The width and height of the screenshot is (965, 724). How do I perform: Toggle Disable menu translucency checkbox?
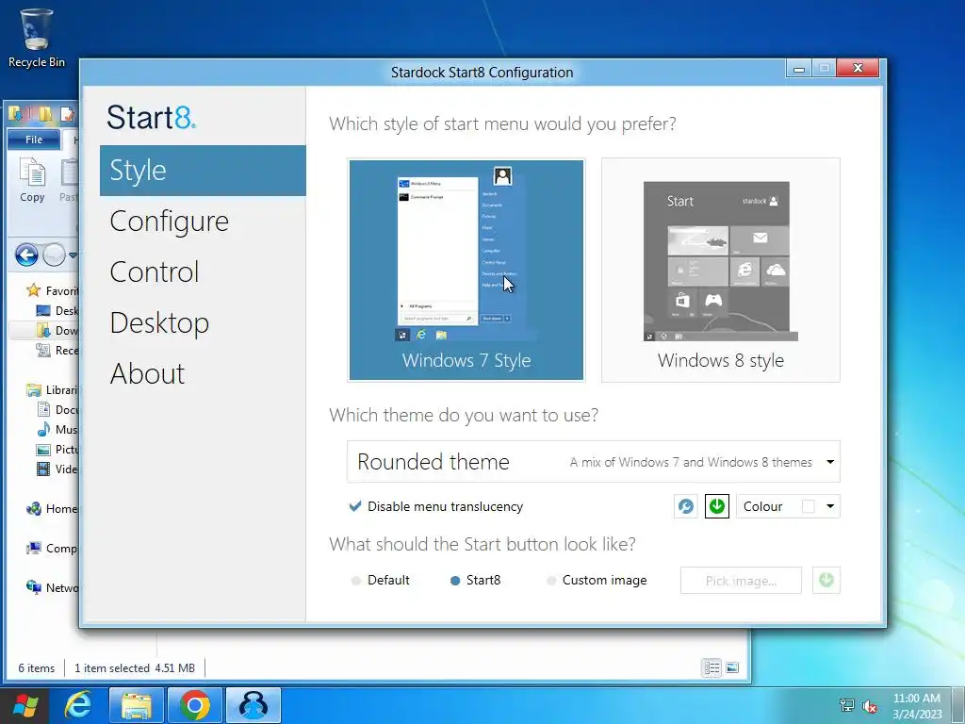pyautogui.click(x=436, y=506)
